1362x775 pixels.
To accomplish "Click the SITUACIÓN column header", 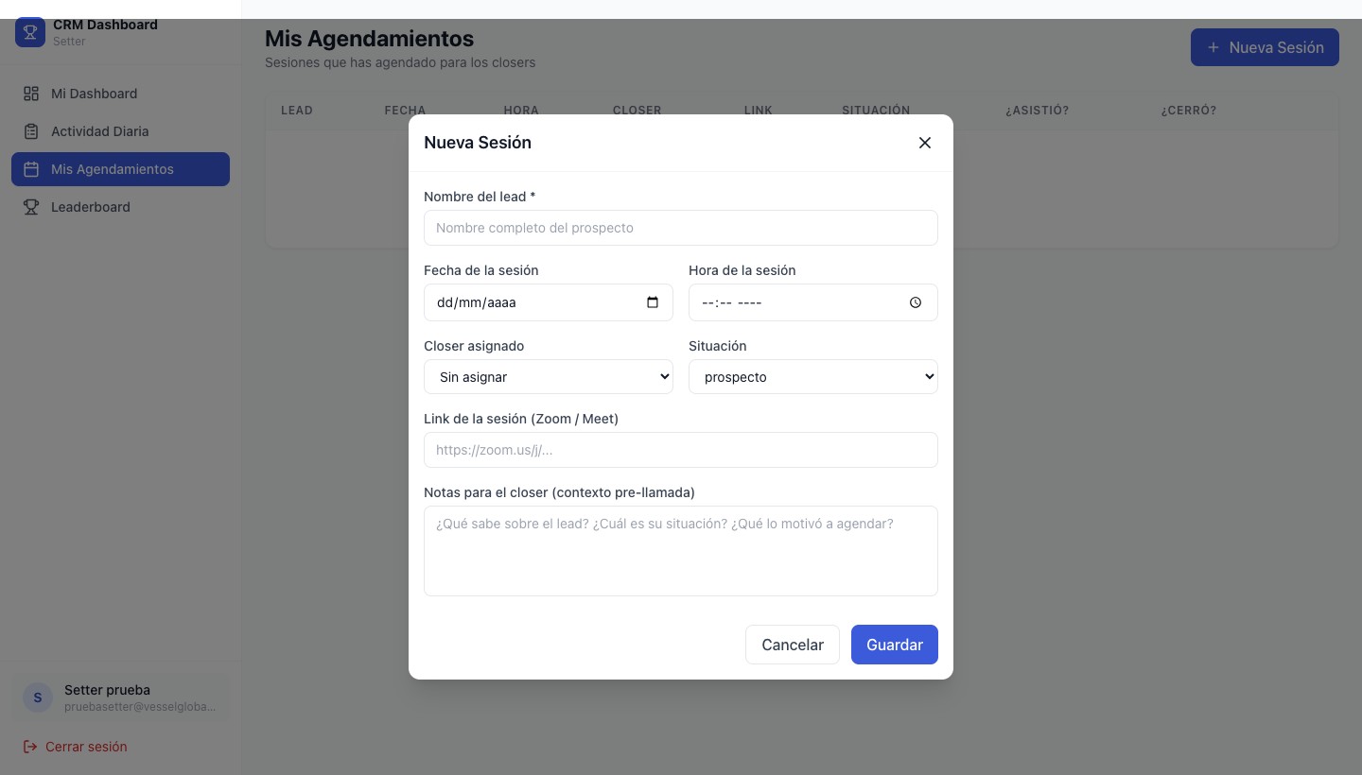I will click(x=875, y=111).
